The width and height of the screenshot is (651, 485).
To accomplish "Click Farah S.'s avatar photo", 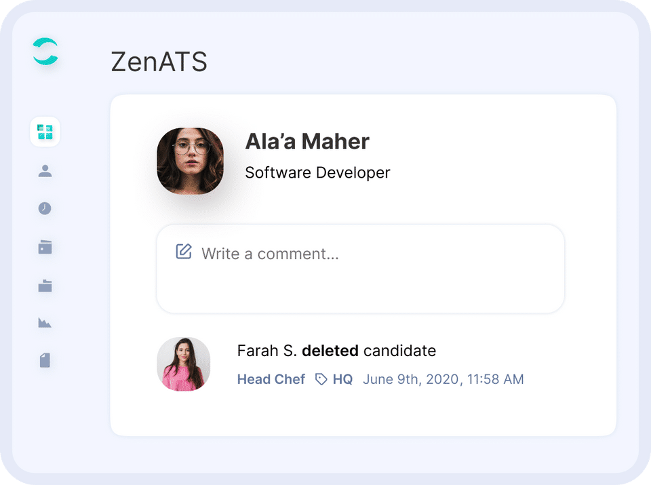I will (x=183, y=364).
